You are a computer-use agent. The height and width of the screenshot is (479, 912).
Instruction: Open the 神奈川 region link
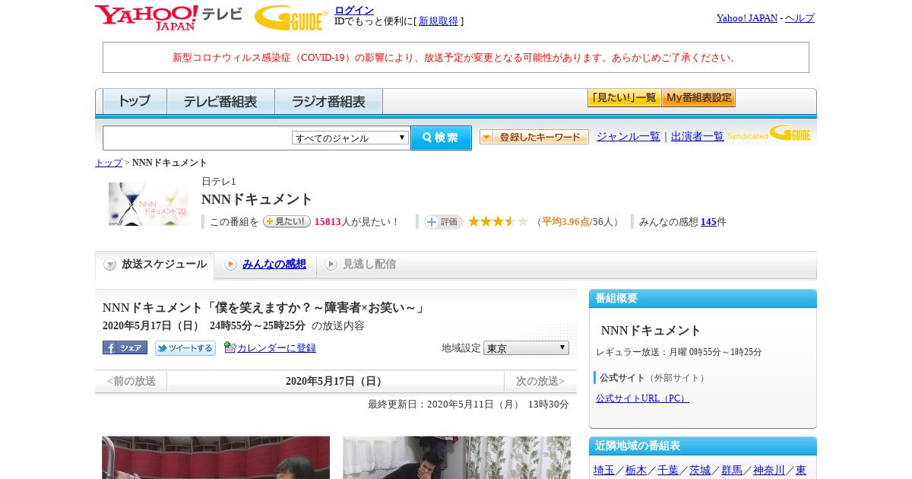point(769,471)
